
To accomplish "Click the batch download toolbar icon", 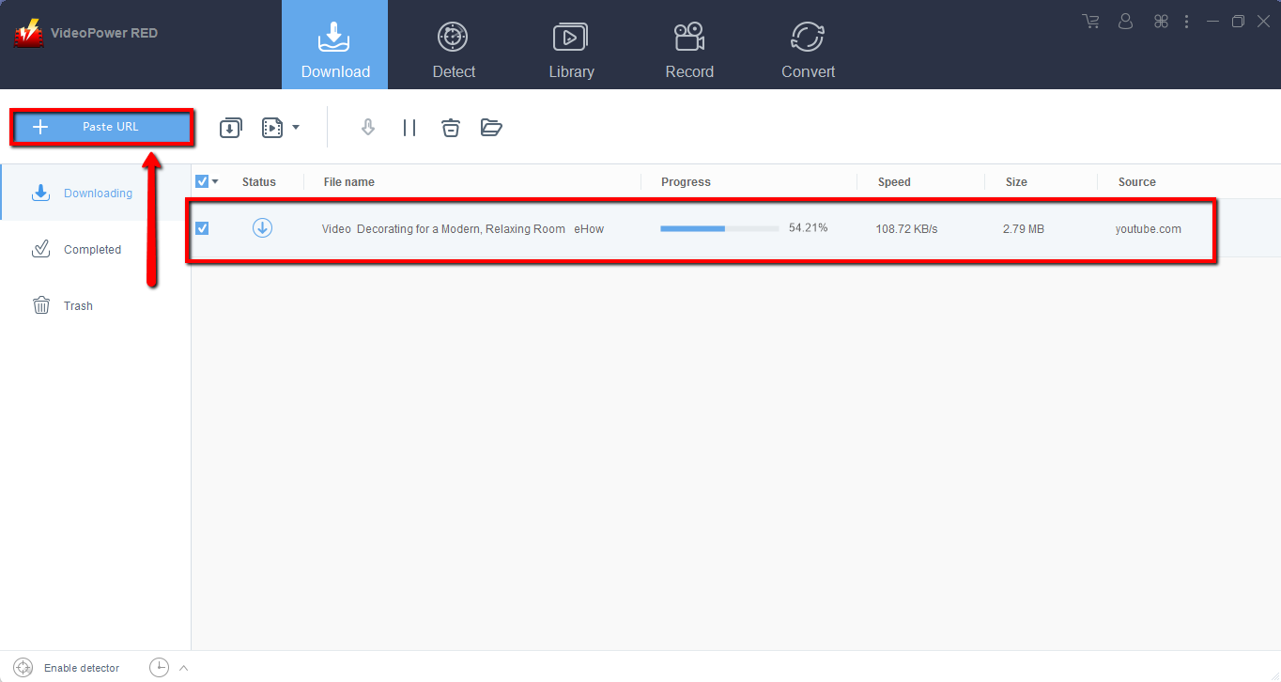I will pyautogui.click(x=230, y=127).
